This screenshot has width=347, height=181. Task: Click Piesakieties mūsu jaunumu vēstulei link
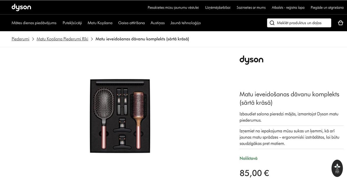click(173, 8)
